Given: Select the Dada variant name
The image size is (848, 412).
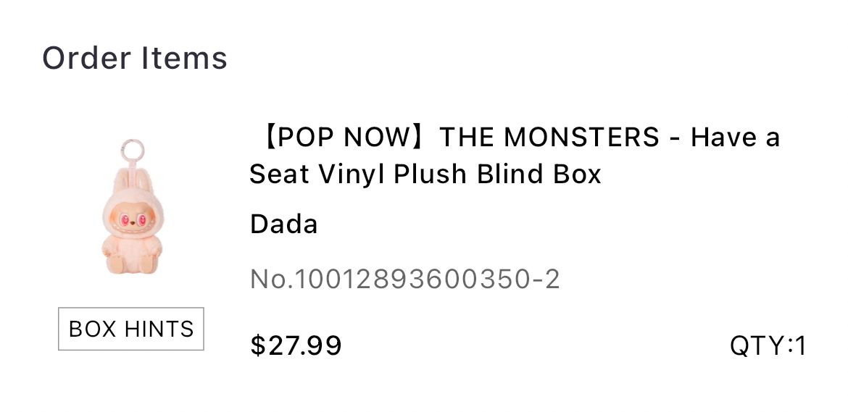Looking at the screenshot, I should (x=283, y=224).
